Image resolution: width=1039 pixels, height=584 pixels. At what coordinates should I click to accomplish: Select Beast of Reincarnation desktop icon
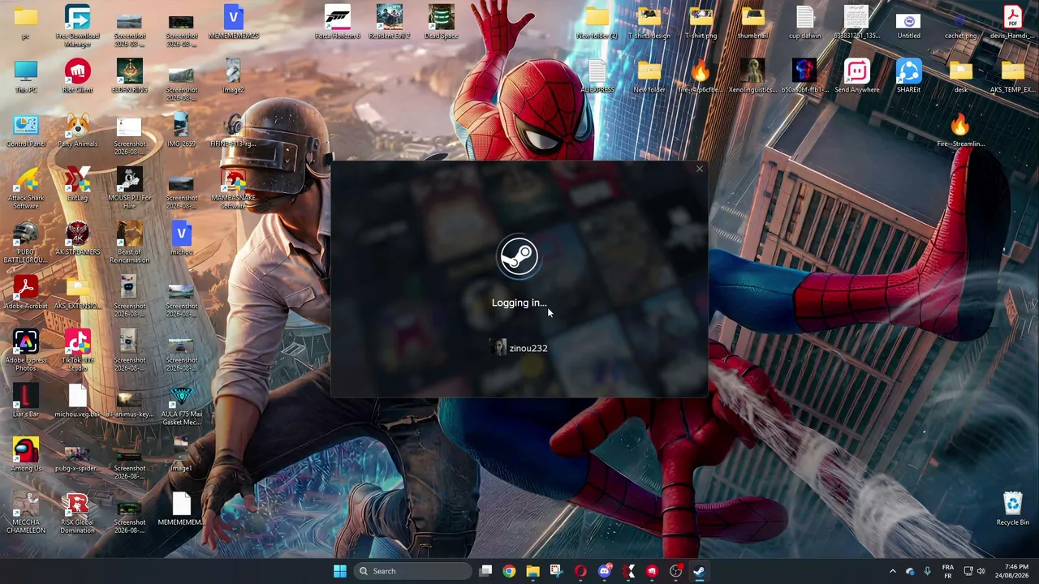tap(129, 243)
